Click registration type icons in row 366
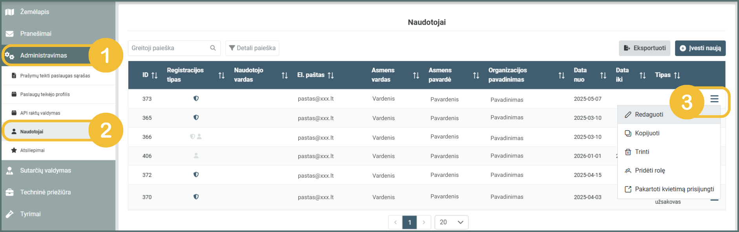 (x=196, y=137)
